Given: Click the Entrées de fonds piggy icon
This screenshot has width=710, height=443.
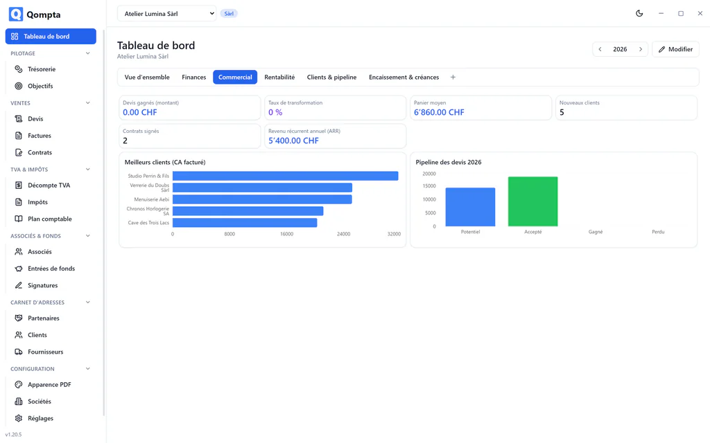Looking at the screenshot, I should (19, 269).
